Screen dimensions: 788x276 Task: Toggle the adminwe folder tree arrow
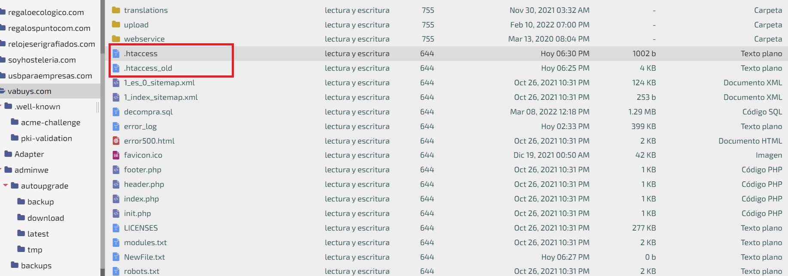(x=1, y=170)
